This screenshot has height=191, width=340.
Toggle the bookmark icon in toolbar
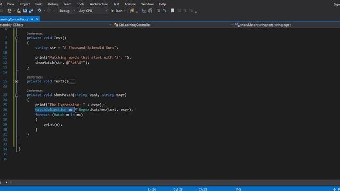click(173, 11)
